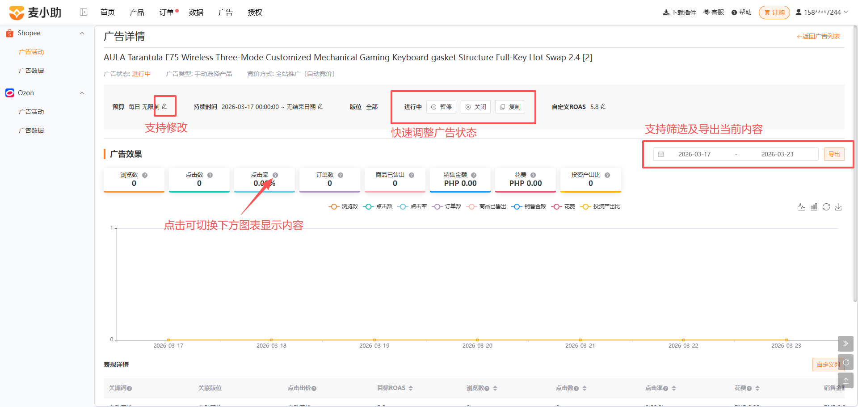Open Shopee 广告数据 in sidebar
Image resolution: width=858 pixels, height=407 pixels.
31,71
